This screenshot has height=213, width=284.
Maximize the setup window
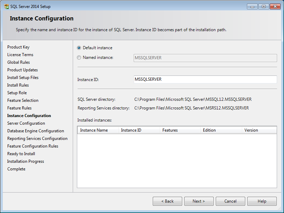point(264,7)
